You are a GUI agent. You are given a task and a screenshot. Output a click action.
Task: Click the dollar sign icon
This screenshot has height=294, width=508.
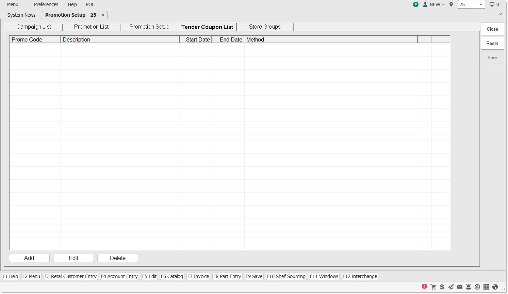coord(442,287)
